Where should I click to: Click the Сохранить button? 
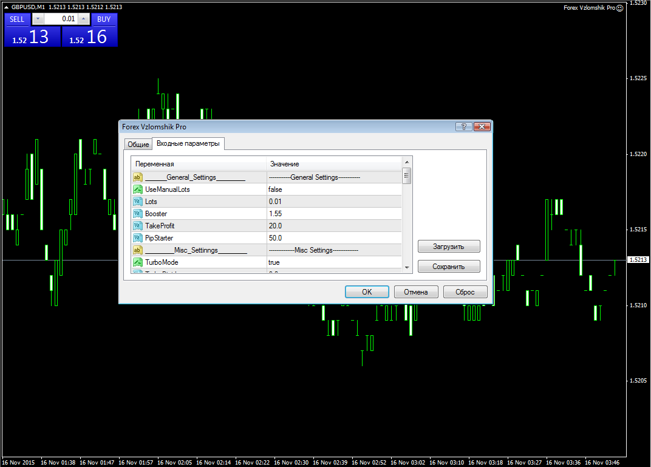click(449, 266)
